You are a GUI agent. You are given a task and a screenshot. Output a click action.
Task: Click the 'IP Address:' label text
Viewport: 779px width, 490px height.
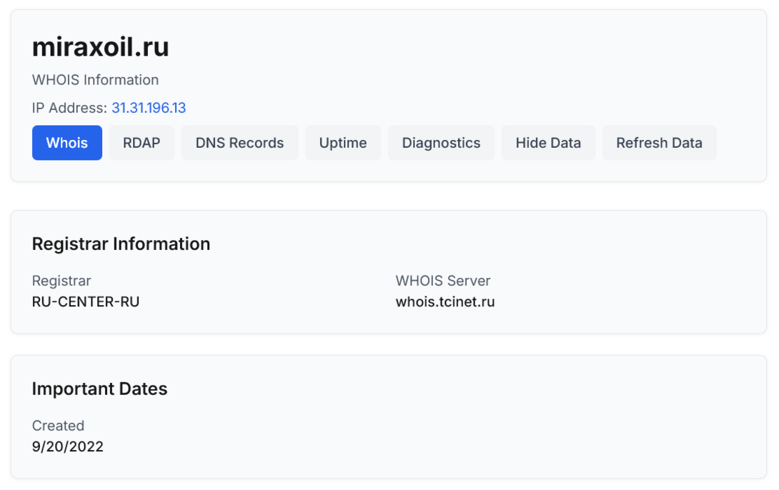[69, 108]
